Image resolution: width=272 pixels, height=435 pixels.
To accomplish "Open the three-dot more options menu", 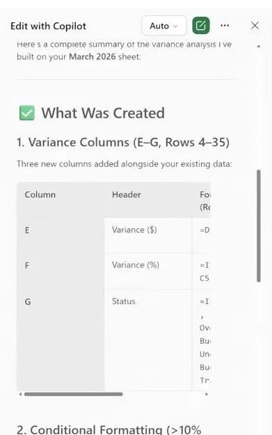I will pyautogui.click(x=225, y=26).
